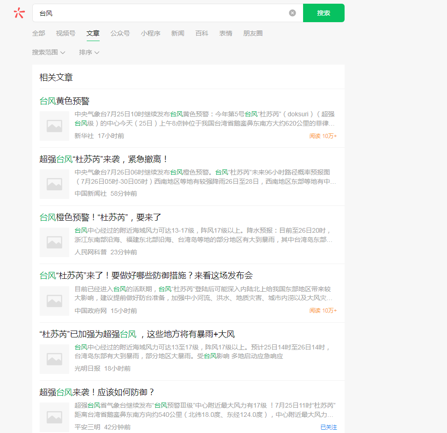Click the 相关文章 section heading
Image resolution: width=447 pixels, height=433 pixels.
coord(56,77)
